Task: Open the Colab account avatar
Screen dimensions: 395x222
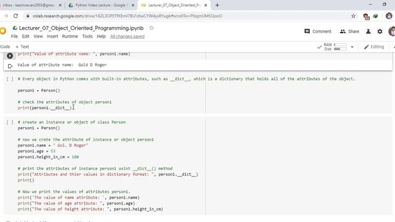Action: (x=392, y=31)
